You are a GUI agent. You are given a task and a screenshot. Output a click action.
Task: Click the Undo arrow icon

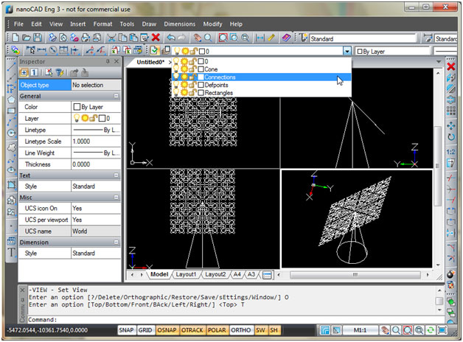pyautogui.click(x=170, y=38)
